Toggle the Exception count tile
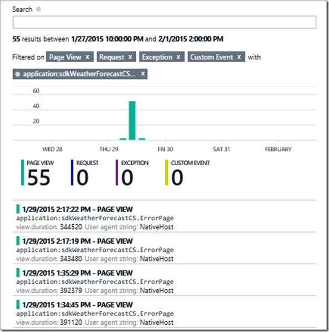The height and width of the screenshot is (332, 329). [x=132, y=174]
